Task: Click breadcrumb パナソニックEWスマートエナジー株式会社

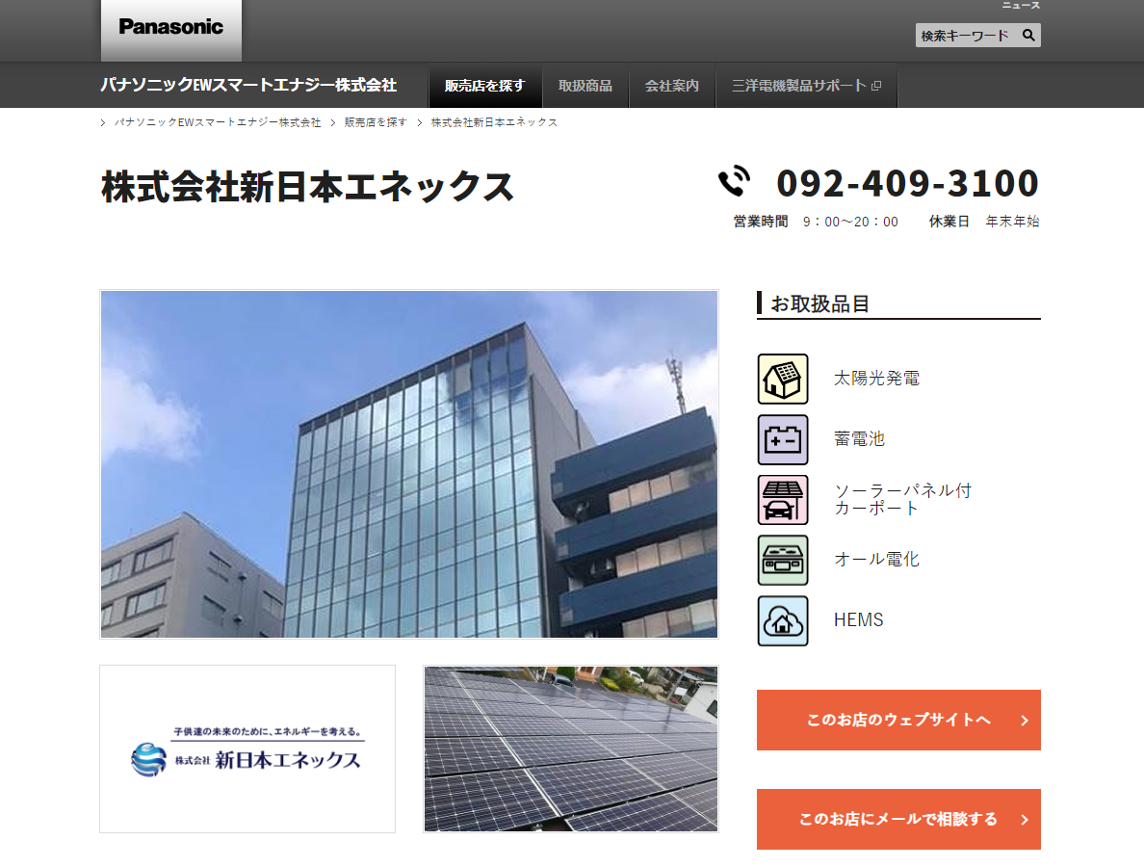Action: tap(218, 122)
